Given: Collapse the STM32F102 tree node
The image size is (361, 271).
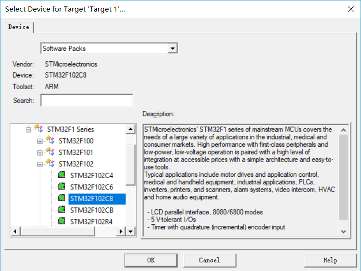Looking at the screenshot, I should click(x=40, y=164).
